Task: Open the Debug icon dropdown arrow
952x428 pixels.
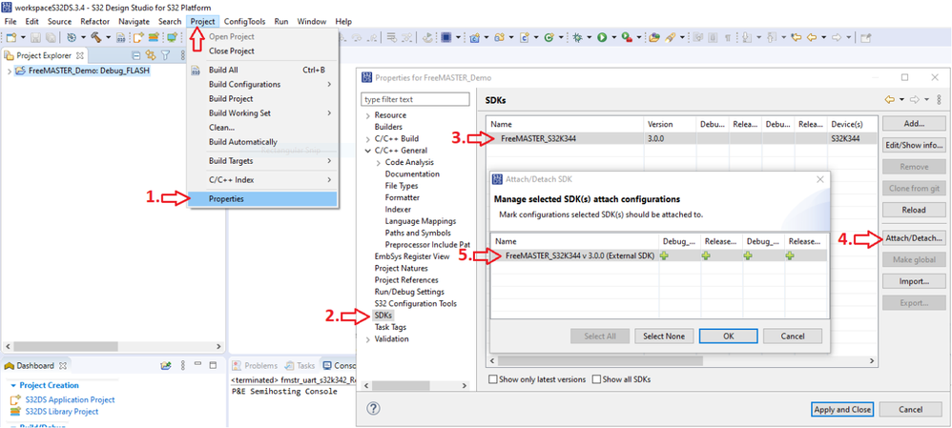Action: (x=589, y=37)
